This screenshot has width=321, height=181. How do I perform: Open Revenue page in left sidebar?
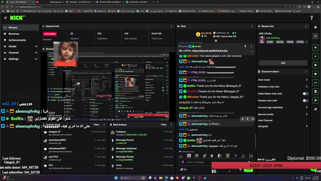click(x=21, y=34)
